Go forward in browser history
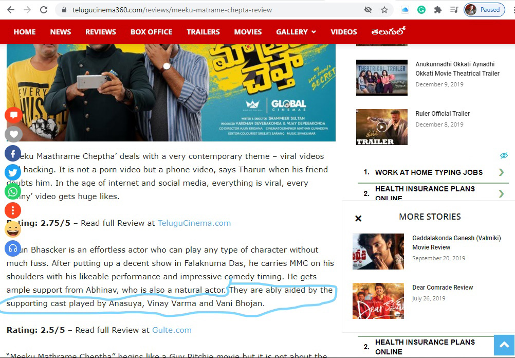 point(27,10)
